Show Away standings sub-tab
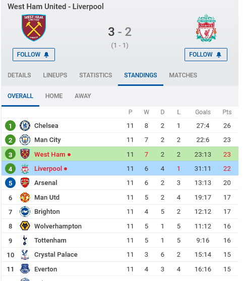Viewport: 243px width, 281px height. pos(83,96)
